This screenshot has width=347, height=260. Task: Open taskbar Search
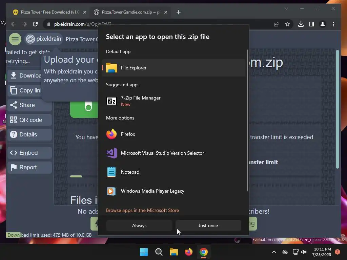159,252
